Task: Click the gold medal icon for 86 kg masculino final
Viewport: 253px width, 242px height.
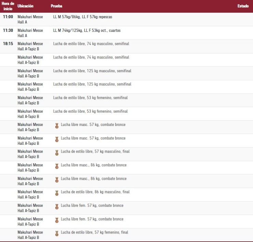Action: point(57,193)
